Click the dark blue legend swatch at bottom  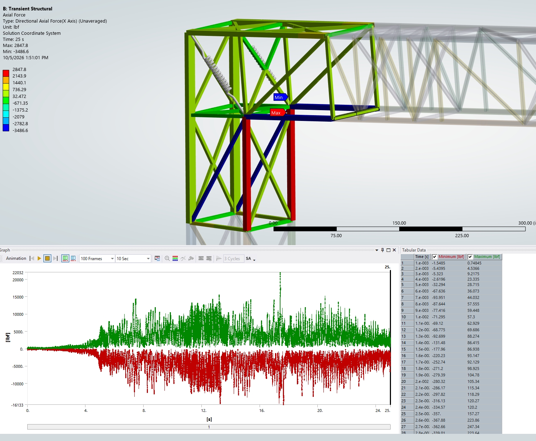tap(6, 128)
